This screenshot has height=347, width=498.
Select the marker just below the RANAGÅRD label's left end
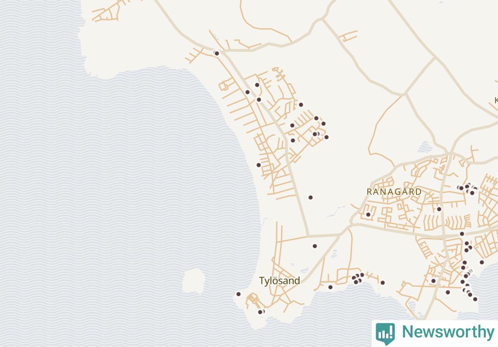coord(368,215)
